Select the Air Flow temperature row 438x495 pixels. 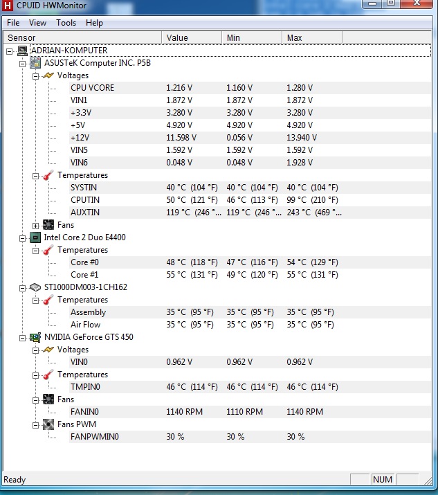250,325
